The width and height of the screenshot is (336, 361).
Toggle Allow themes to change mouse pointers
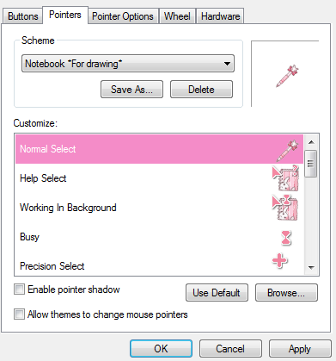click(x=19, y=314)
